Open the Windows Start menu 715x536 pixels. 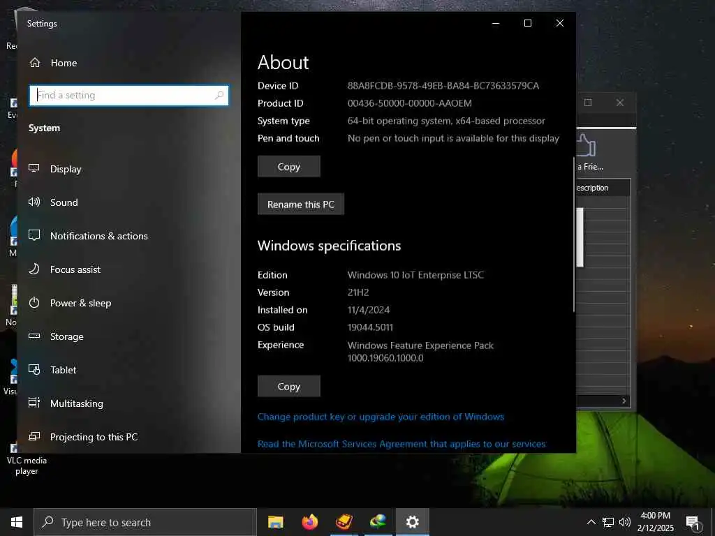(x=17, y=522)
